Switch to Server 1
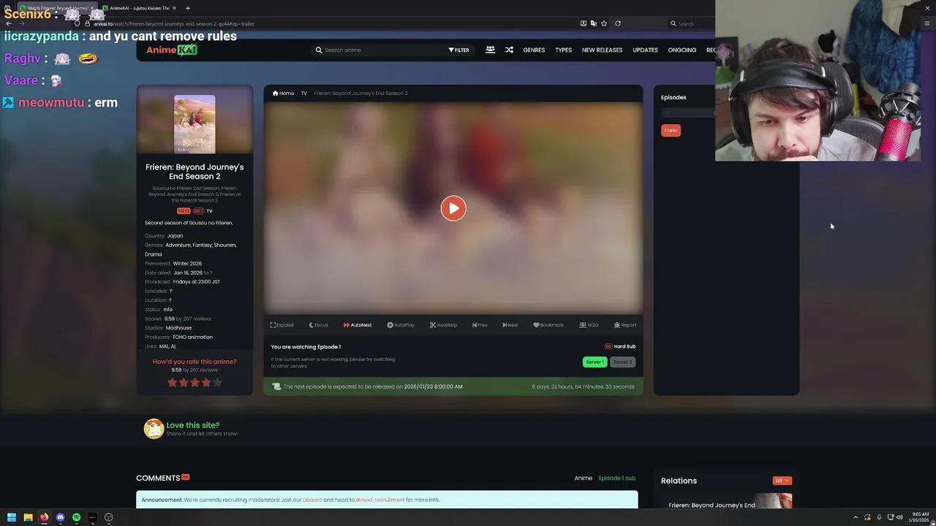This screenshot has width=936, height=526. click(x=595, y=362)
